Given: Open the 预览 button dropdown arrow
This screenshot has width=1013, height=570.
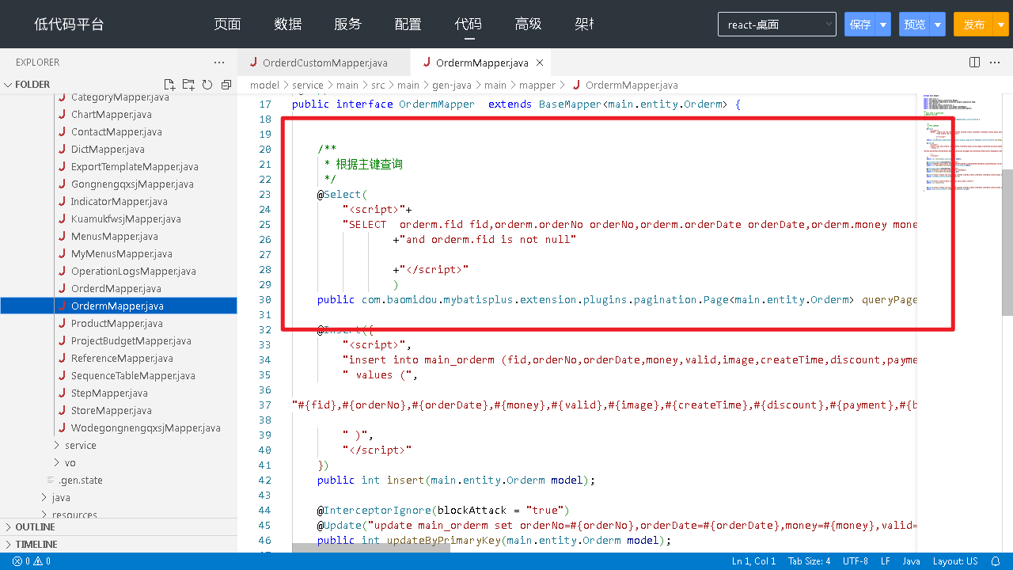Looking at the screenshot, I should 938,25.
